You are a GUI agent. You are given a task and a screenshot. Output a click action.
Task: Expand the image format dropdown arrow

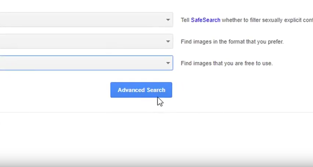tap(168, 42)
